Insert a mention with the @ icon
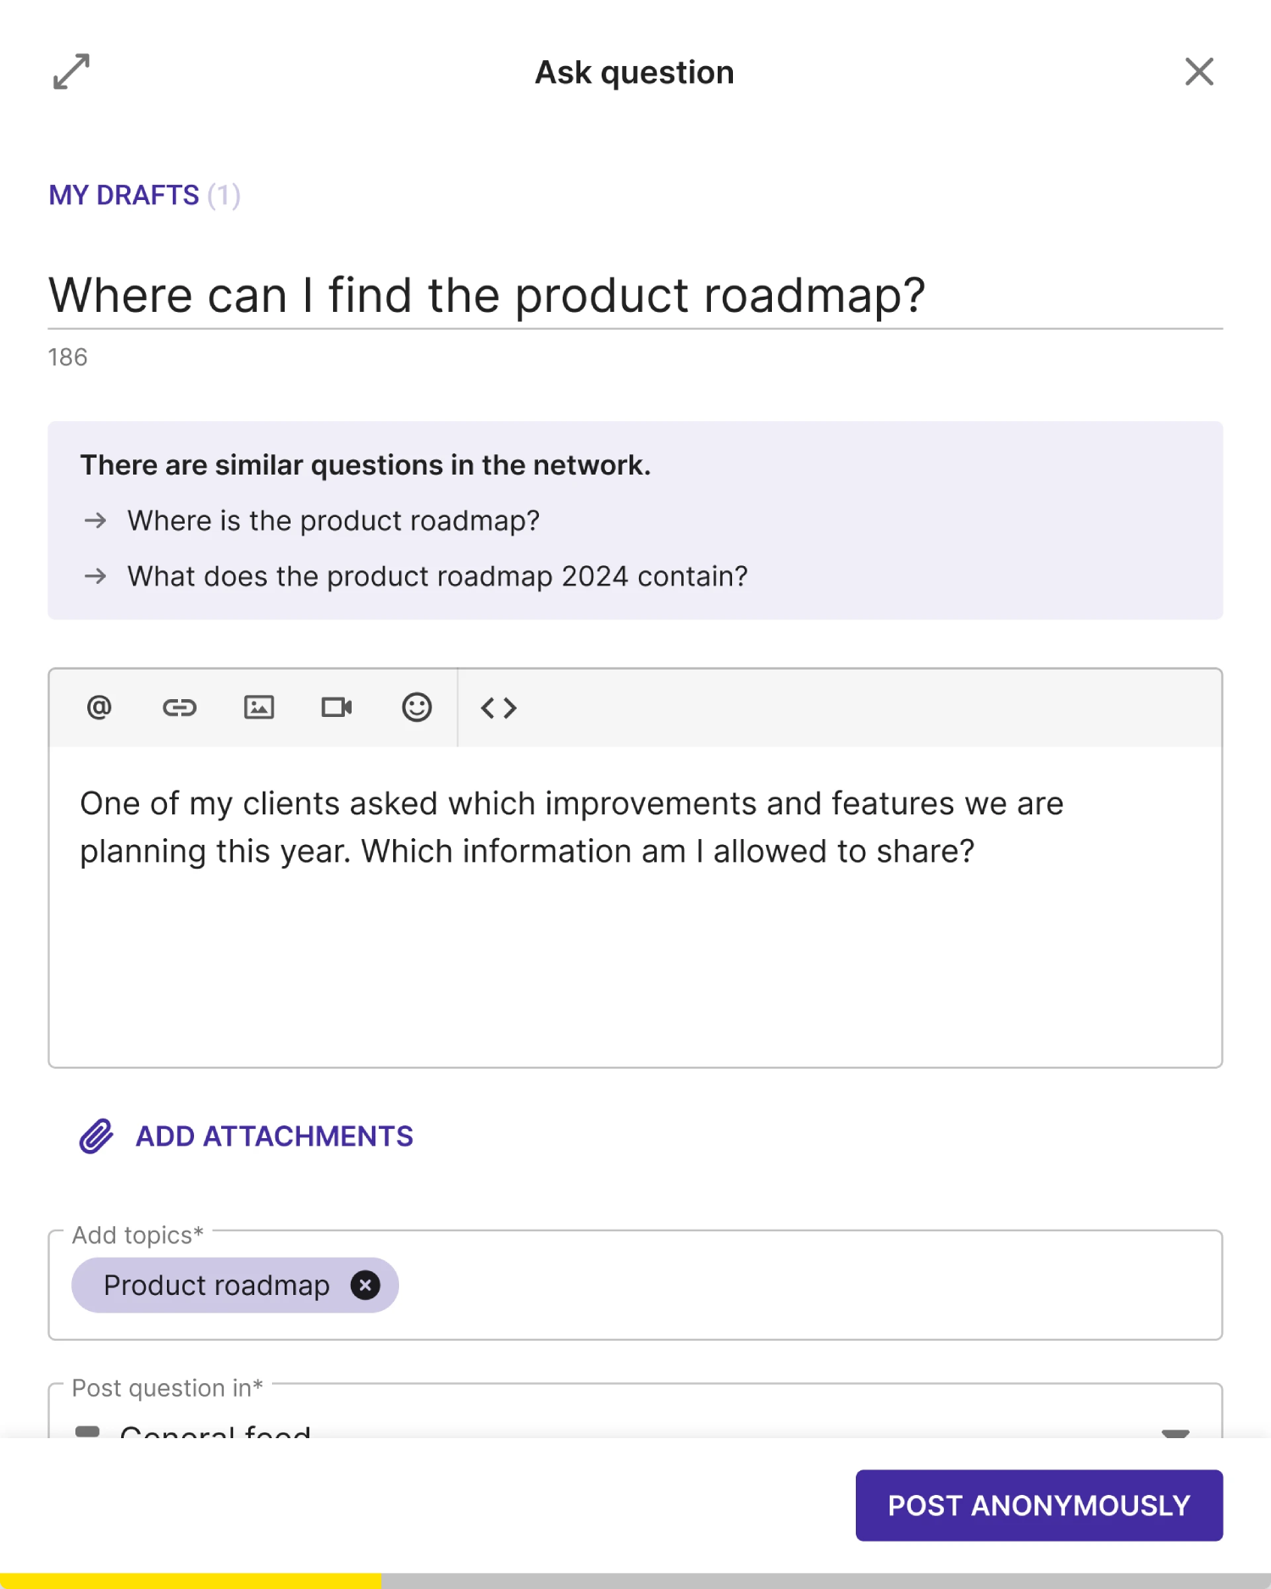This screenshot has width=1271, height=1589. pyautogui.click(x=99, y=708)
